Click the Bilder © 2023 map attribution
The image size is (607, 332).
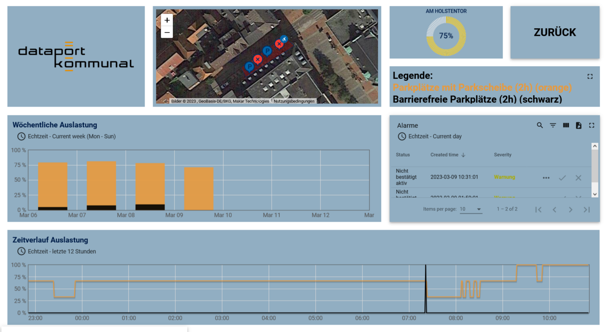click(220, 101)
